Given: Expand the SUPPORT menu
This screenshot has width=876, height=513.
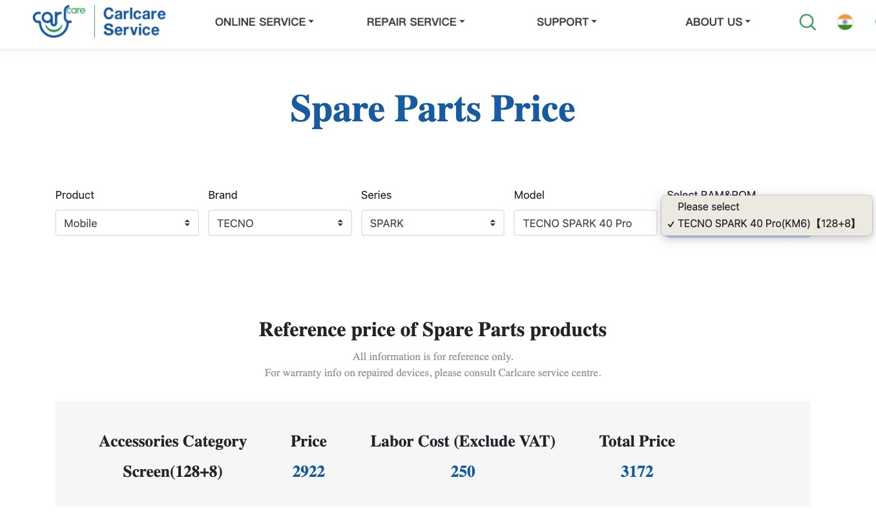Looking at the screenshot, I should click(567, 22).
